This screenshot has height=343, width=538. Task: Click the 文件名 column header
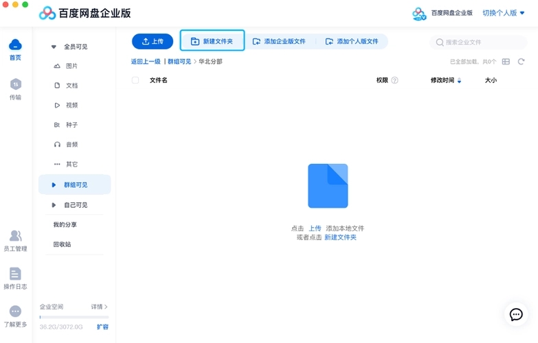tap(159, 80)
